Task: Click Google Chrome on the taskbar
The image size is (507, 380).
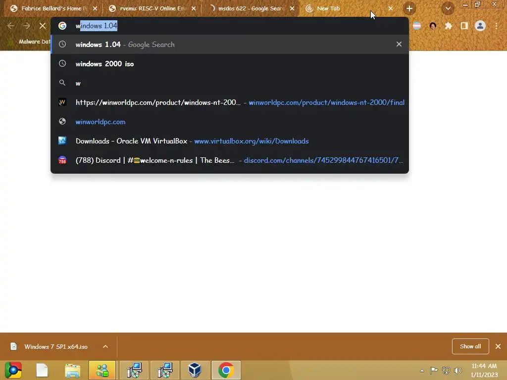Action: pyautogui.click(x=226, y=370)
